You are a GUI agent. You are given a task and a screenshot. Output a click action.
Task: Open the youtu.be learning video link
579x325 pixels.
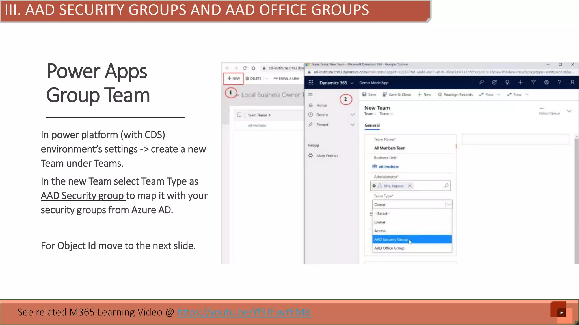click(245, 312)
